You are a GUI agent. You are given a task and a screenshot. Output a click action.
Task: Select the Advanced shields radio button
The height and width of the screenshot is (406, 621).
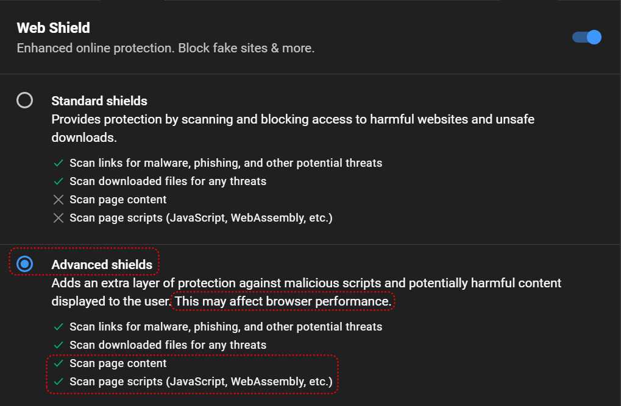(25, 264)
